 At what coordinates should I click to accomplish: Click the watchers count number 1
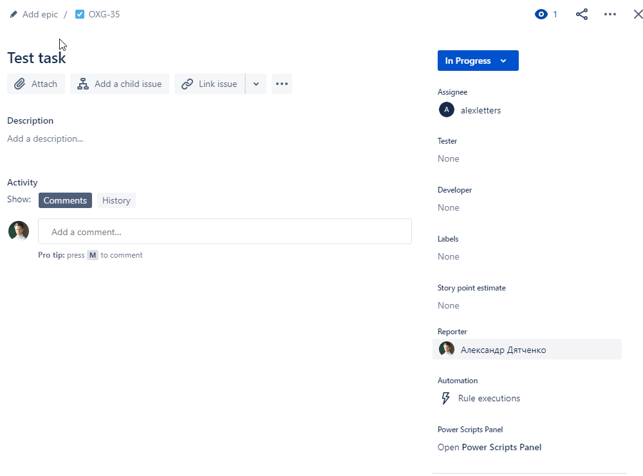click(x=555, y=14)
